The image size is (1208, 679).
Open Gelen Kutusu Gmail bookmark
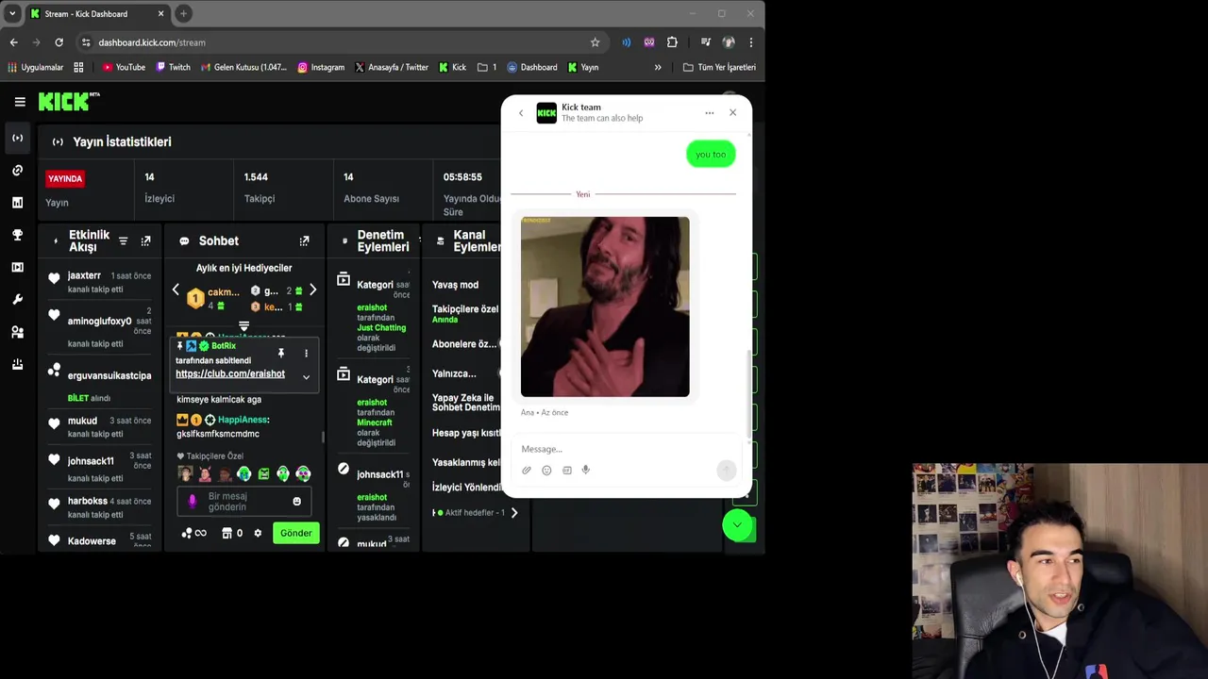tap(243, 68)
